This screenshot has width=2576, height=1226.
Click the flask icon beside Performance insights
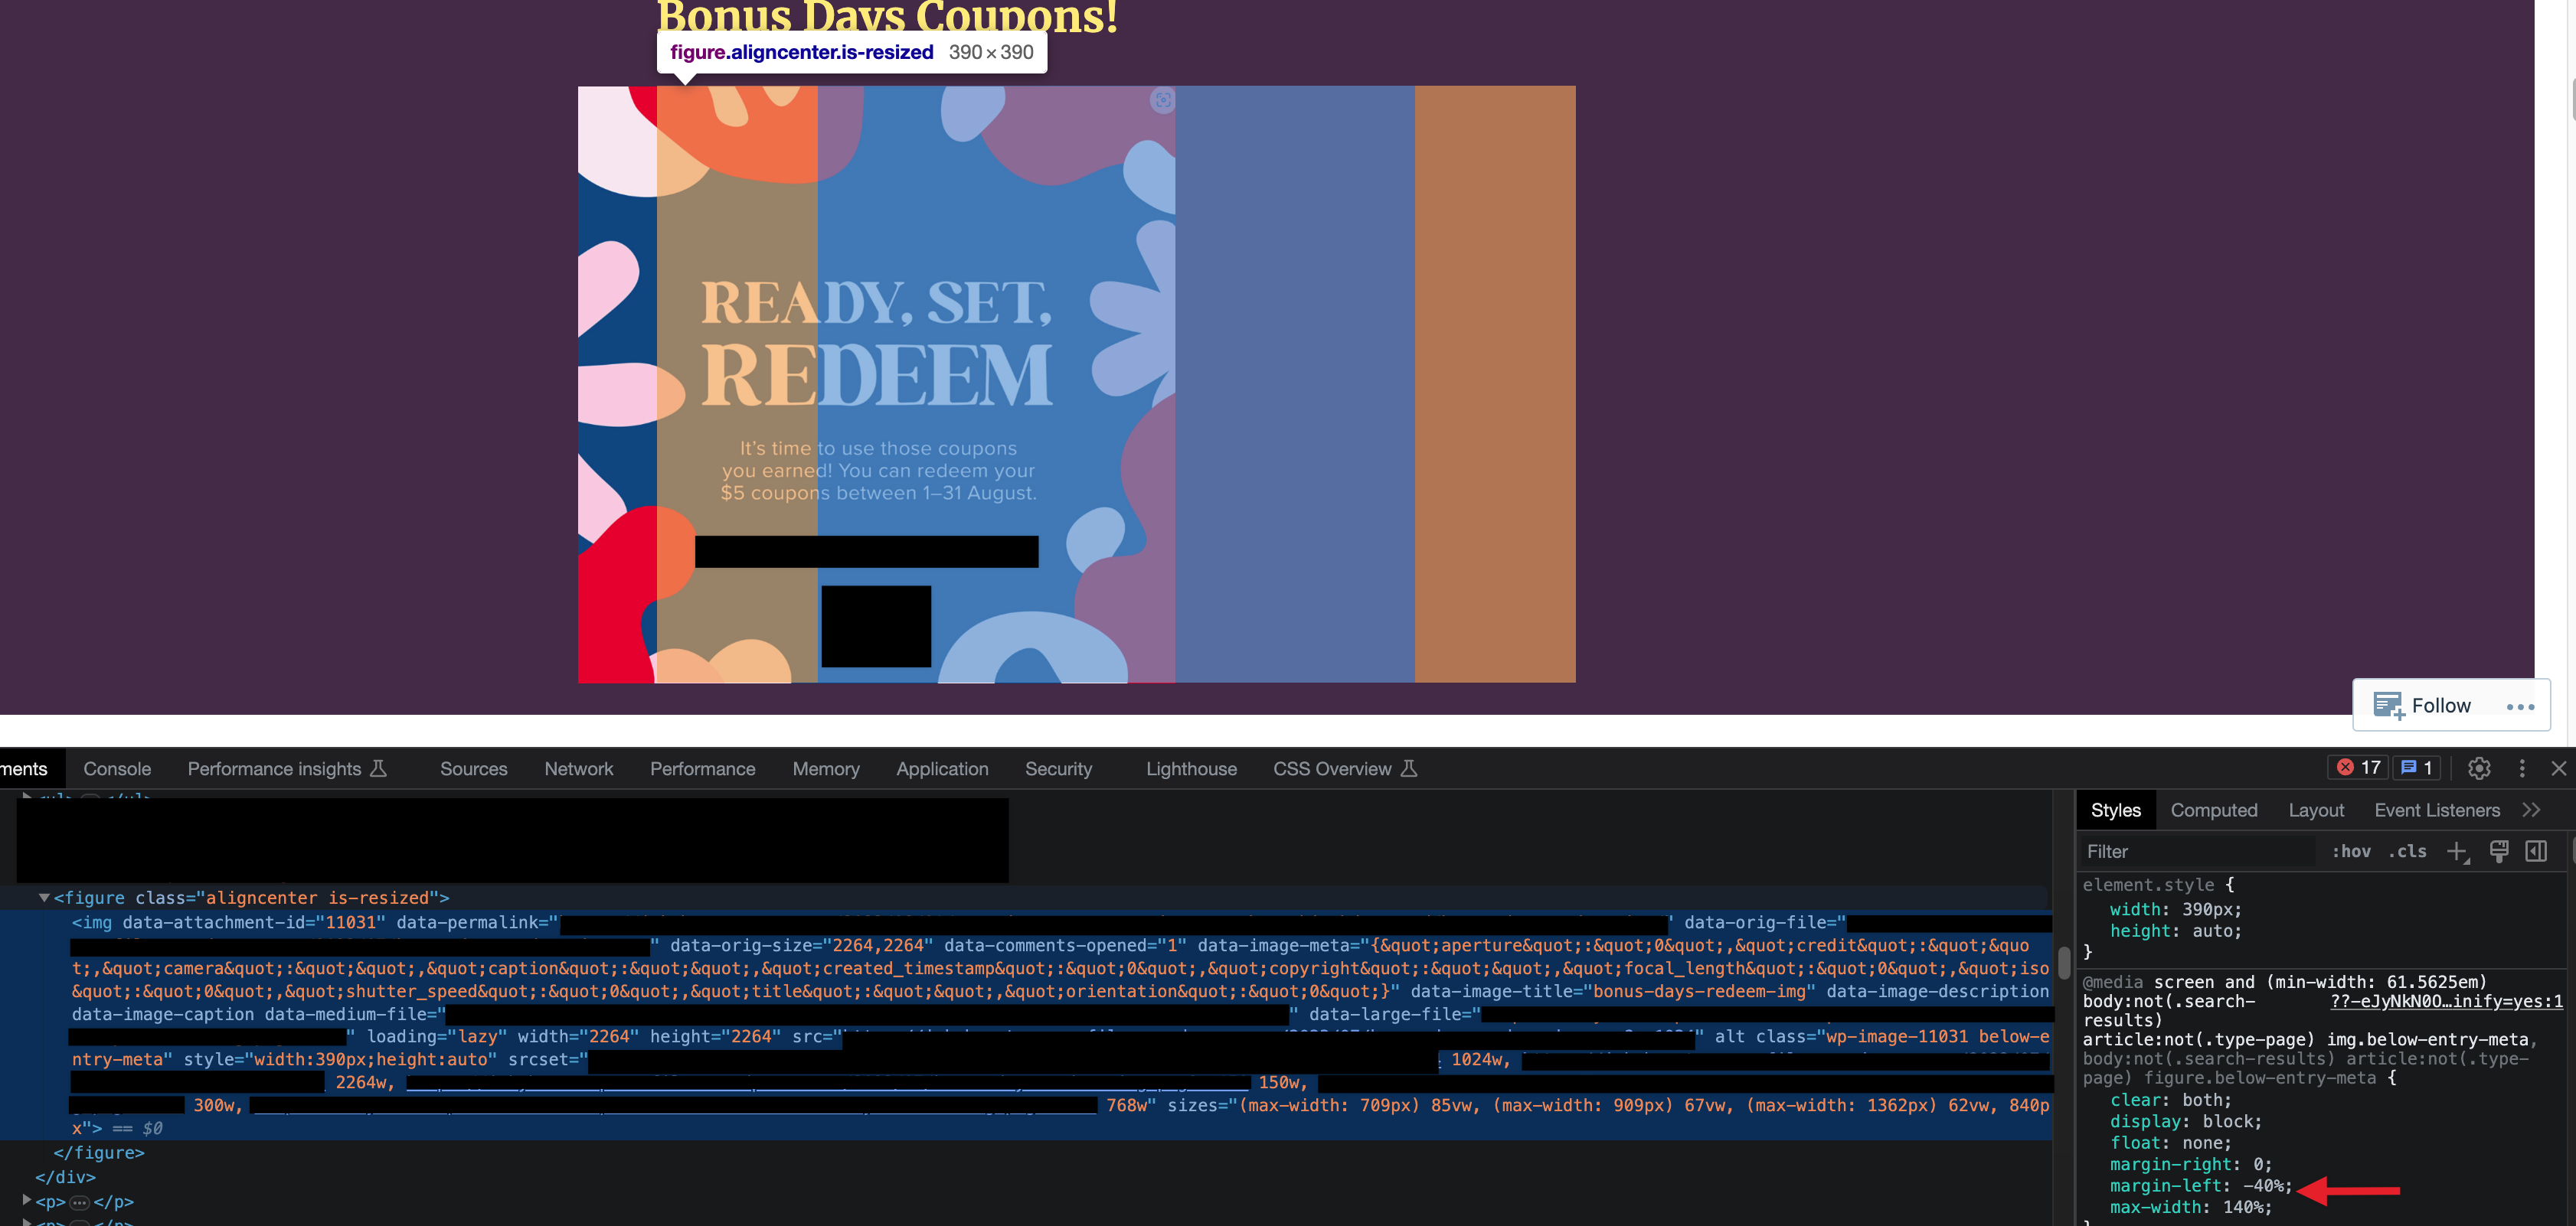click(x=379, y=768)
